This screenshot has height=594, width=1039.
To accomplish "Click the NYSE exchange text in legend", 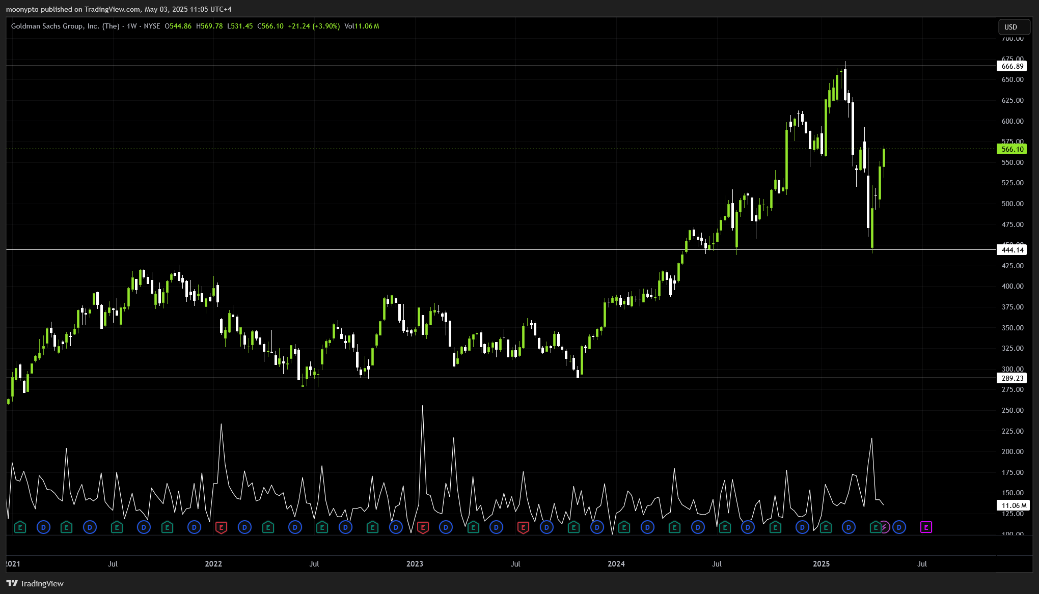I will 152,26.
